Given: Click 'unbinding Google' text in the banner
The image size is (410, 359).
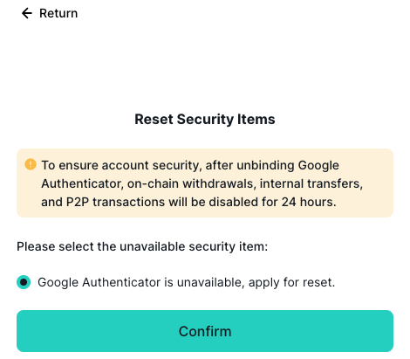Looking at the screenshot, I should pos(288,165).
